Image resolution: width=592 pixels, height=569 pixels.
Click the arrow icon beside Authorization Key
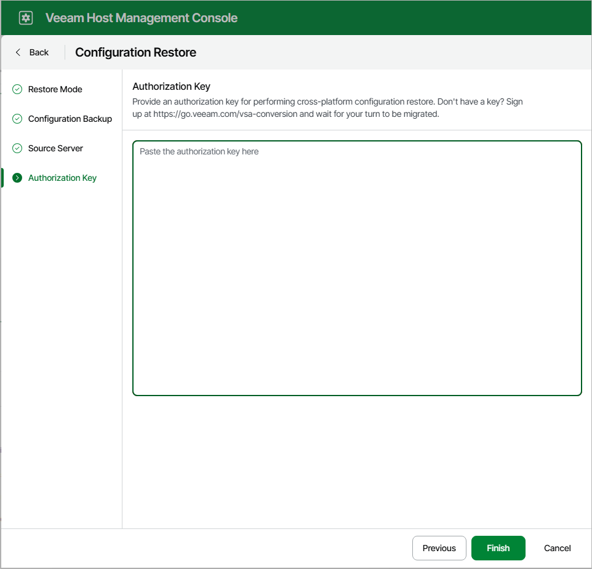click(x=17, y=178)
